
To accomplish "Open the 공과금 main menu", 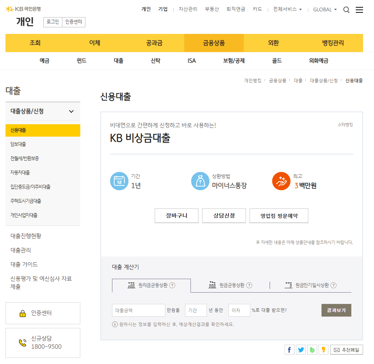I will click(x=154, y=43).
